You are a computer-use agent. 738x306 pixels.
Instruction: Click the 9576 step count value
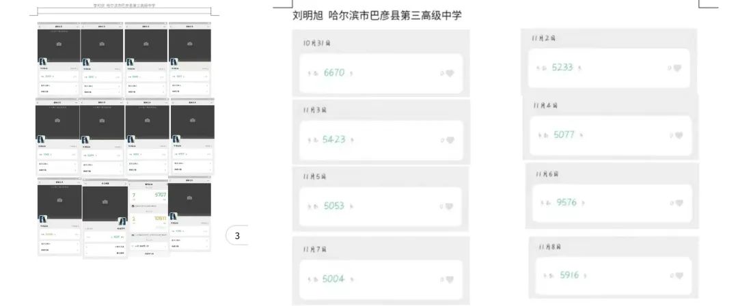tap(566, 202)
